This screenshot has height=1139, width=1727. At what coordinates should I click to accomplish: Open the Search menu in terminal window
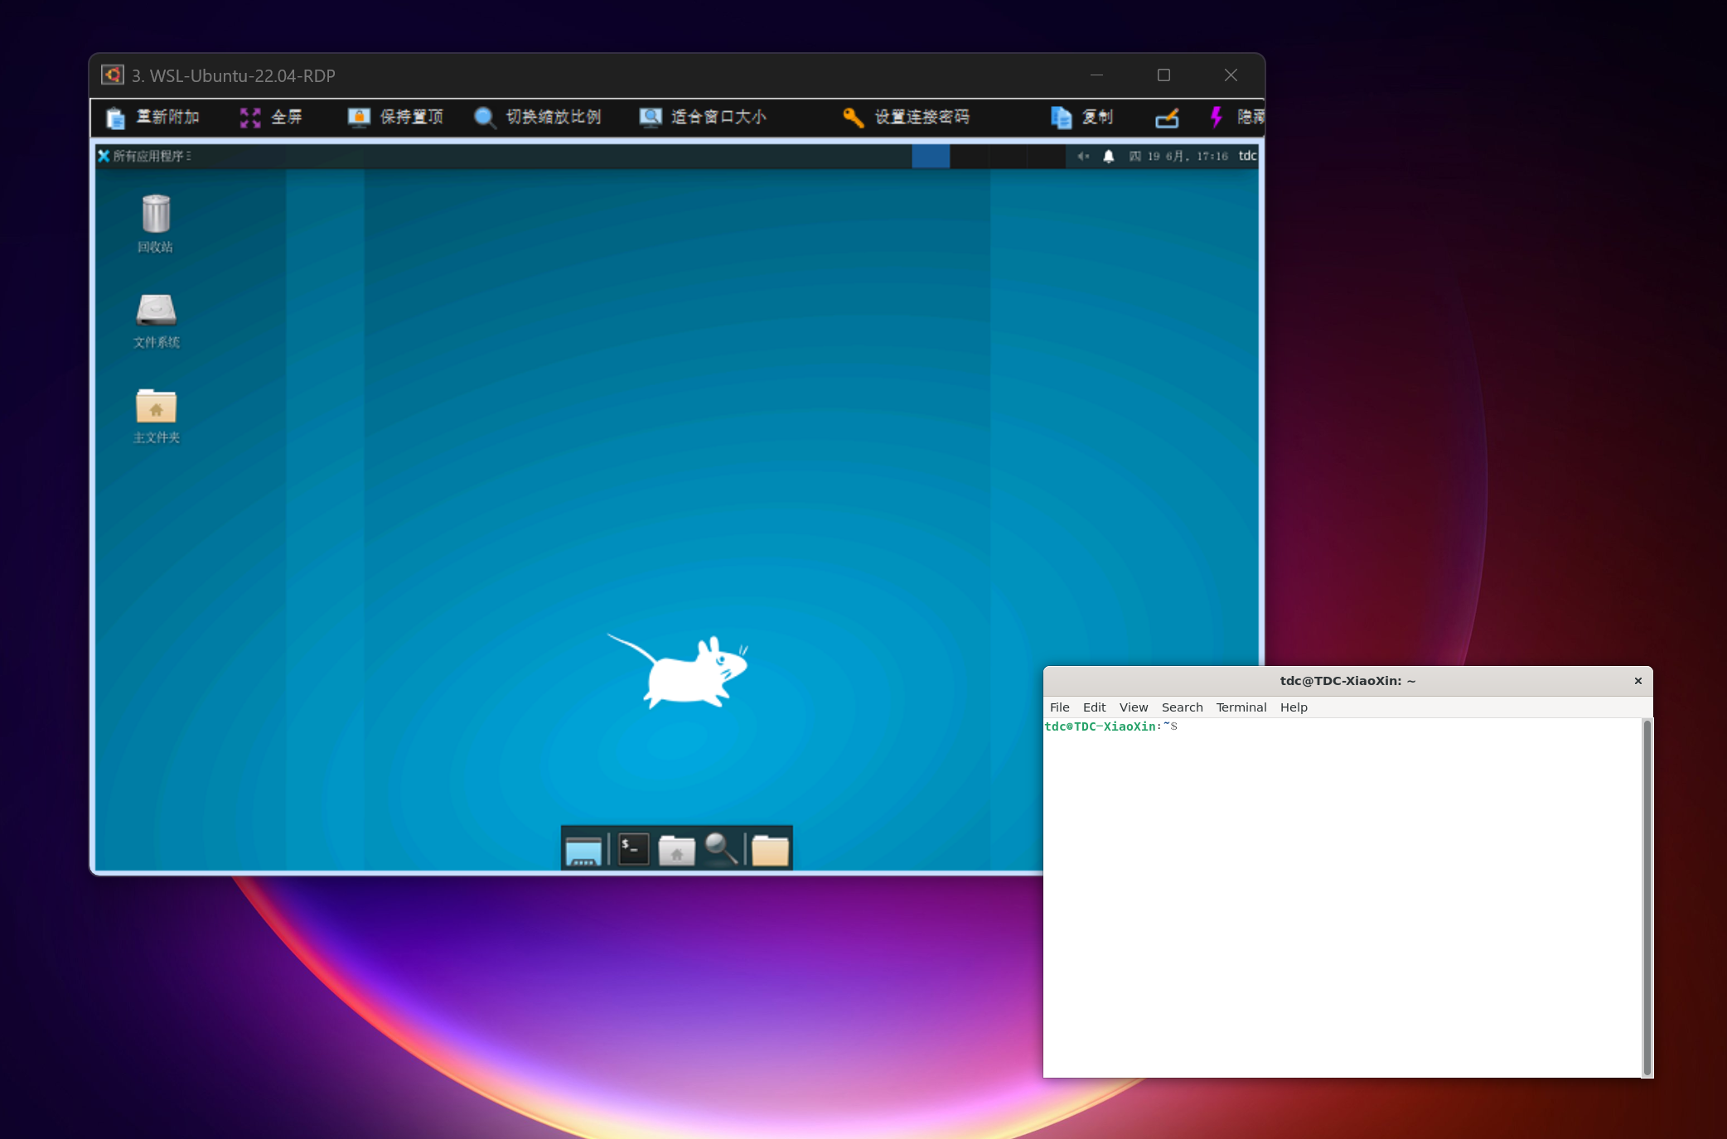[1182, 707]
